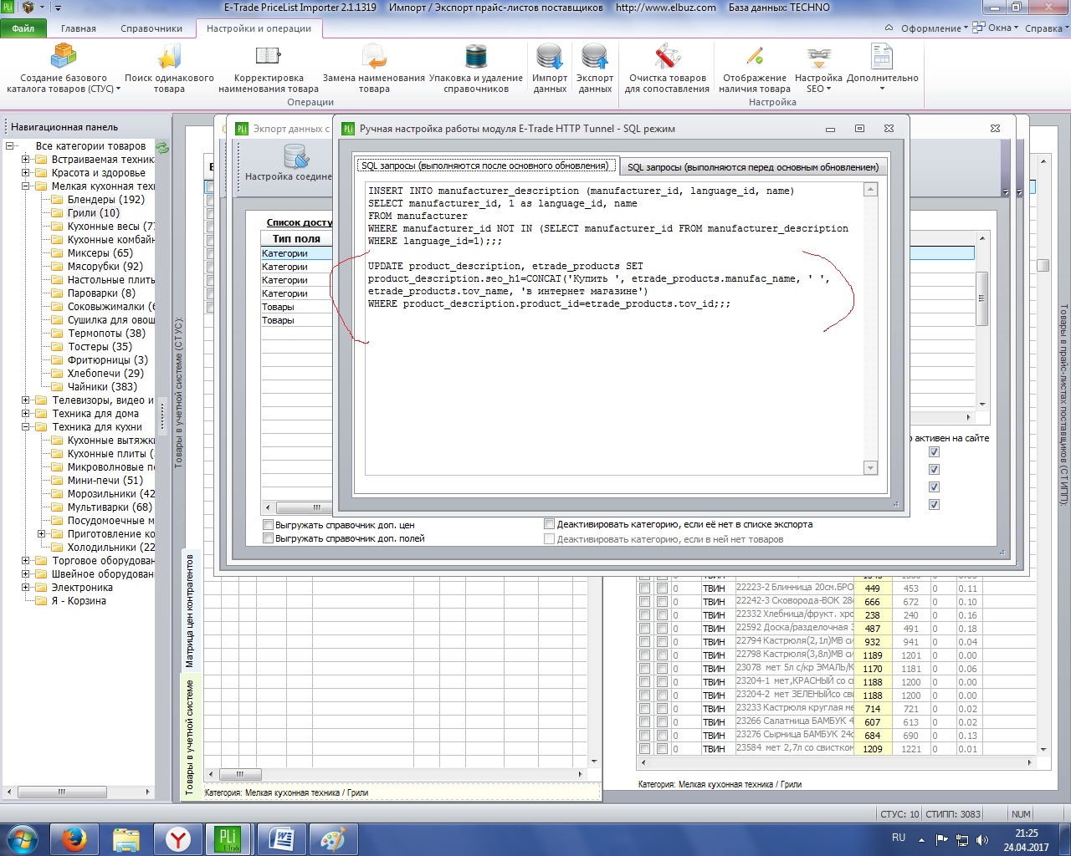
Task: Click the Import data icon
Action: pos(550,57)
